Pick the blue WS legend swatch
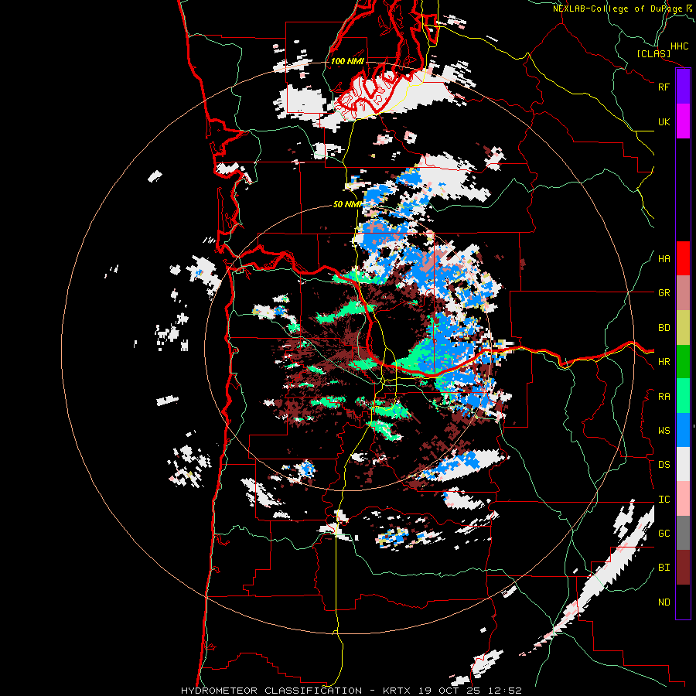This screenshot has height=696, width=696. click(x=683, y=430)
